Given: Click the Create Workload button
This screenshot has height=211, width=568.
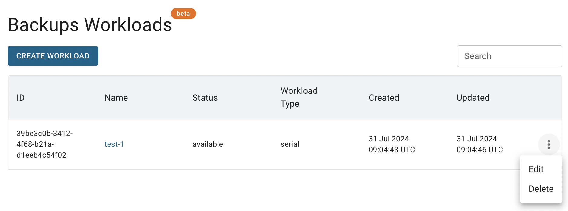Looking at the screenshot, I should (53, 56).
